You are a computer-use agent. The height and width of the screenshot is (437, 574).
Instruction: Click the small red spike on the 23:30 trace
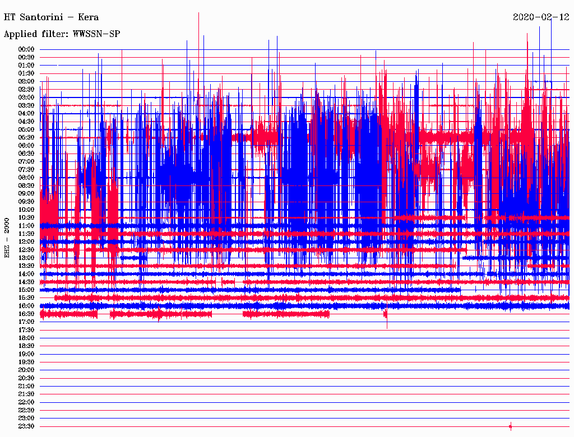[511, 426]
